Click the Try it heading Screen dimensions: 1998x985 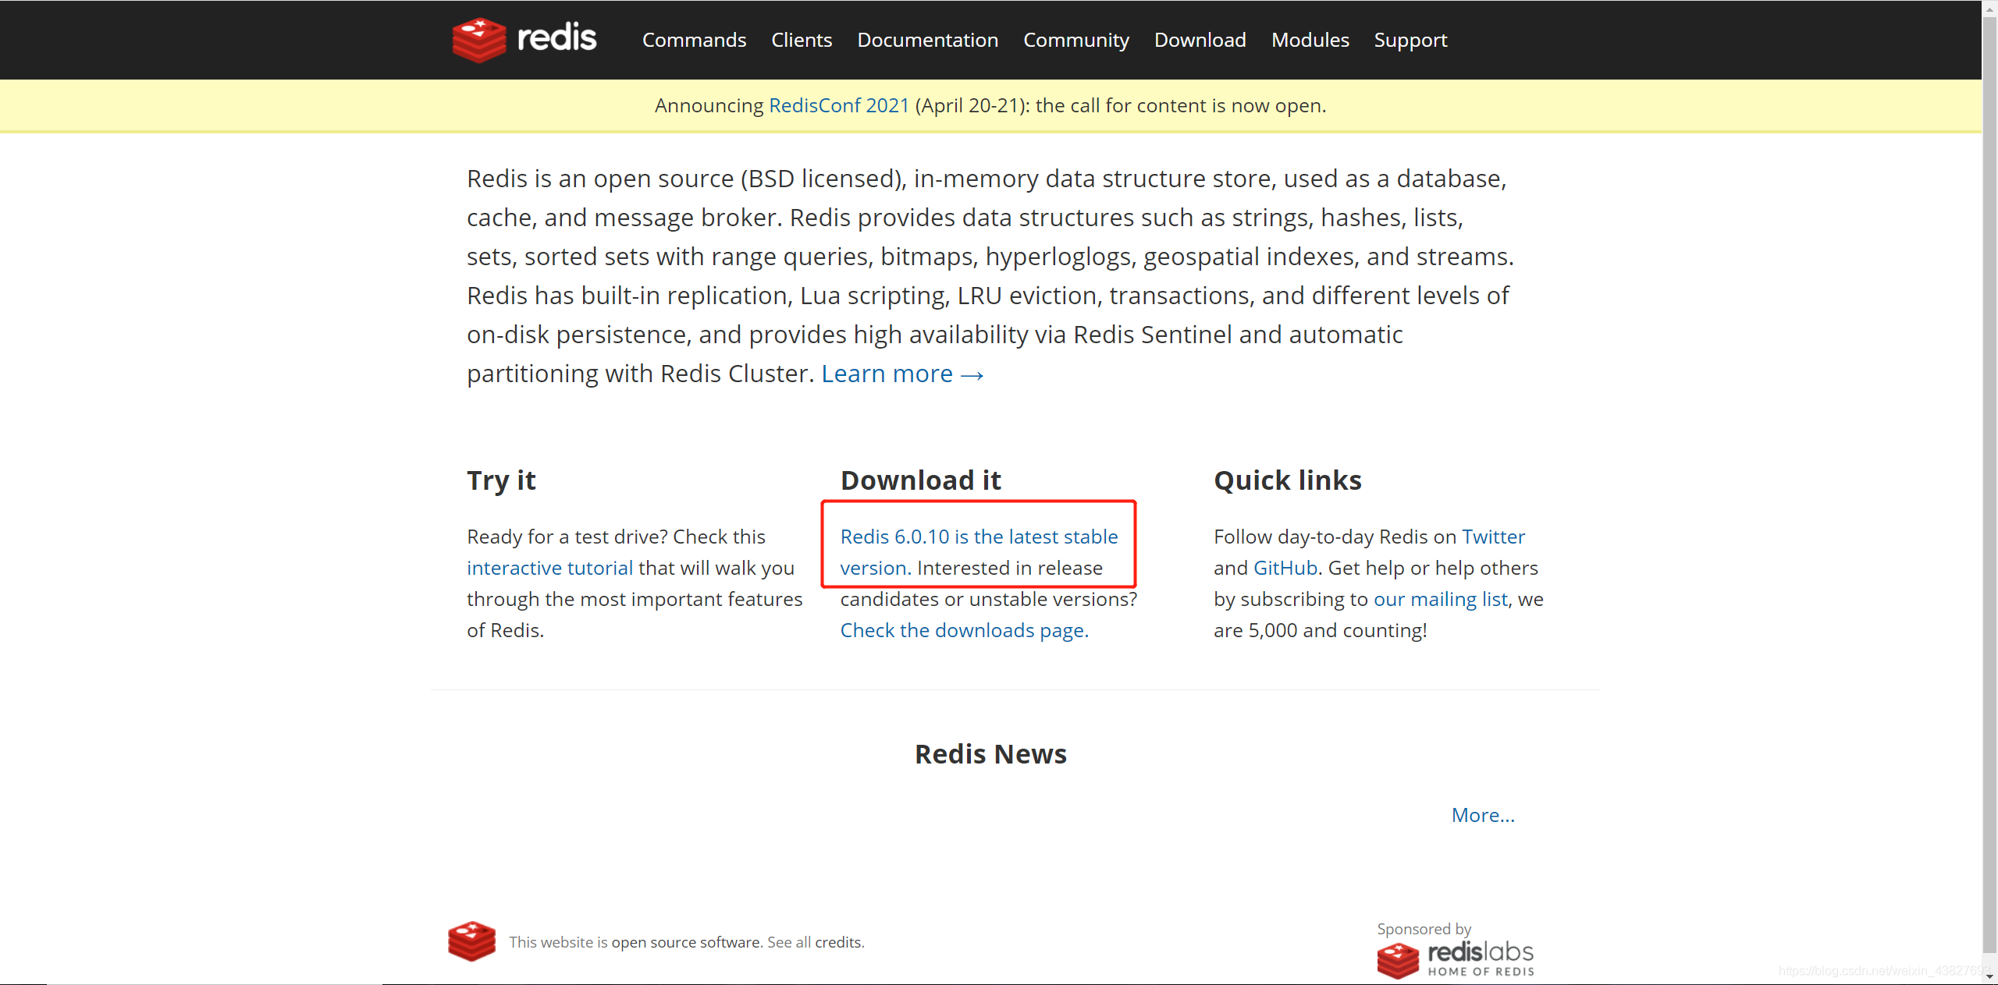coord(501,480)
